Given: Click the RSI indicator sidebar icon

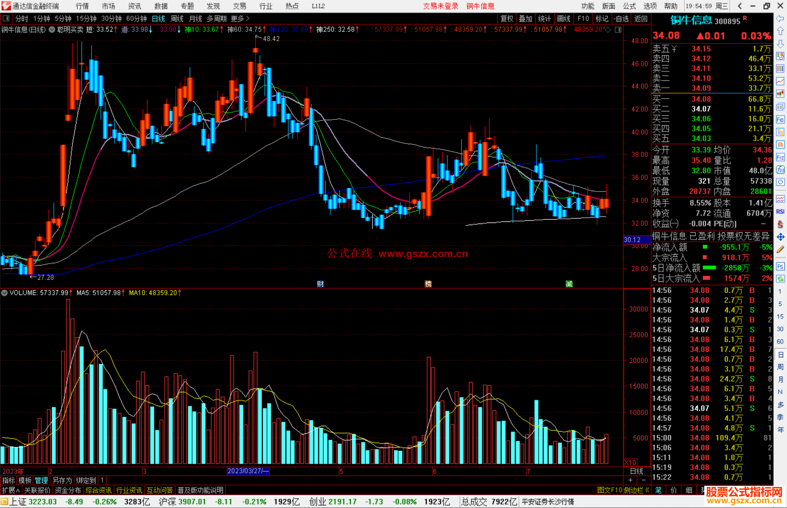Looking at the screenshot, I should coord(780,212).
